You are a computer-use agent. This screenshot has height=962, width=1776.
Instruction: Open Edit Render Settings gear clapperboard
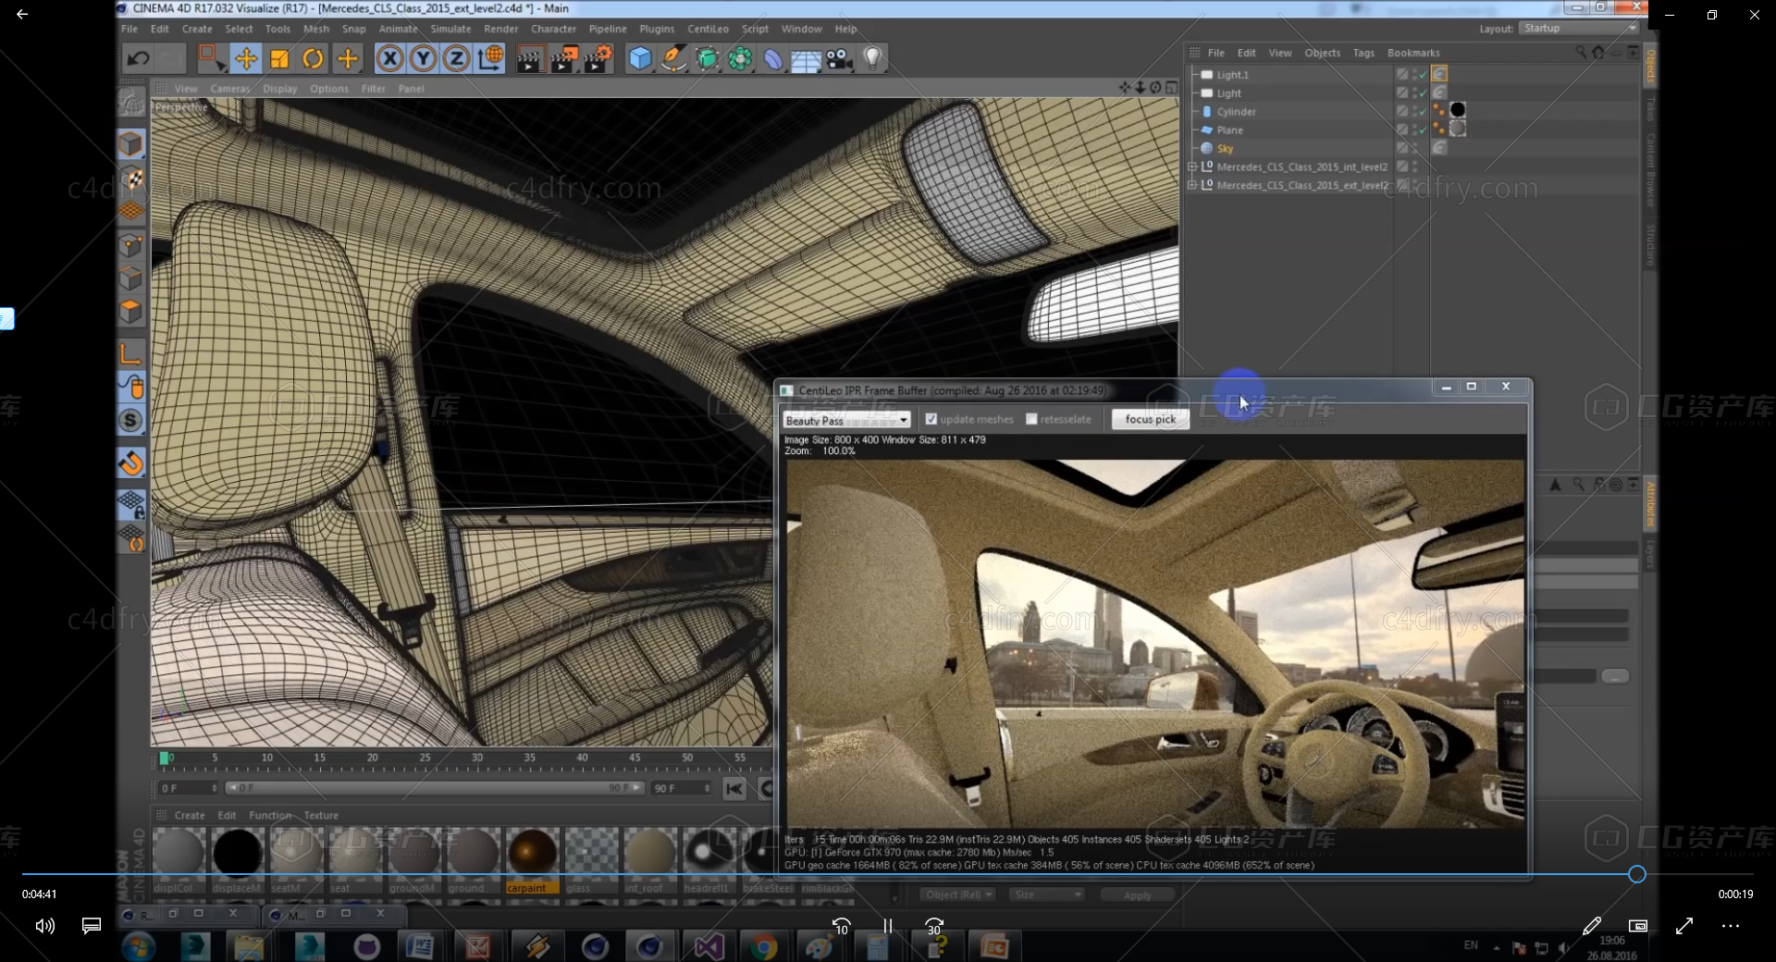point(598,59)
